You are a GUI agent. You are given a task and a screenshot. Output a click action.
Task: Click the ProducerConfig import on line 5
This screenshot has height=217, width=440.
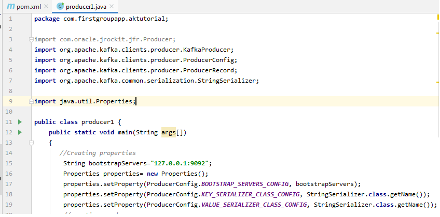point(136,60)
